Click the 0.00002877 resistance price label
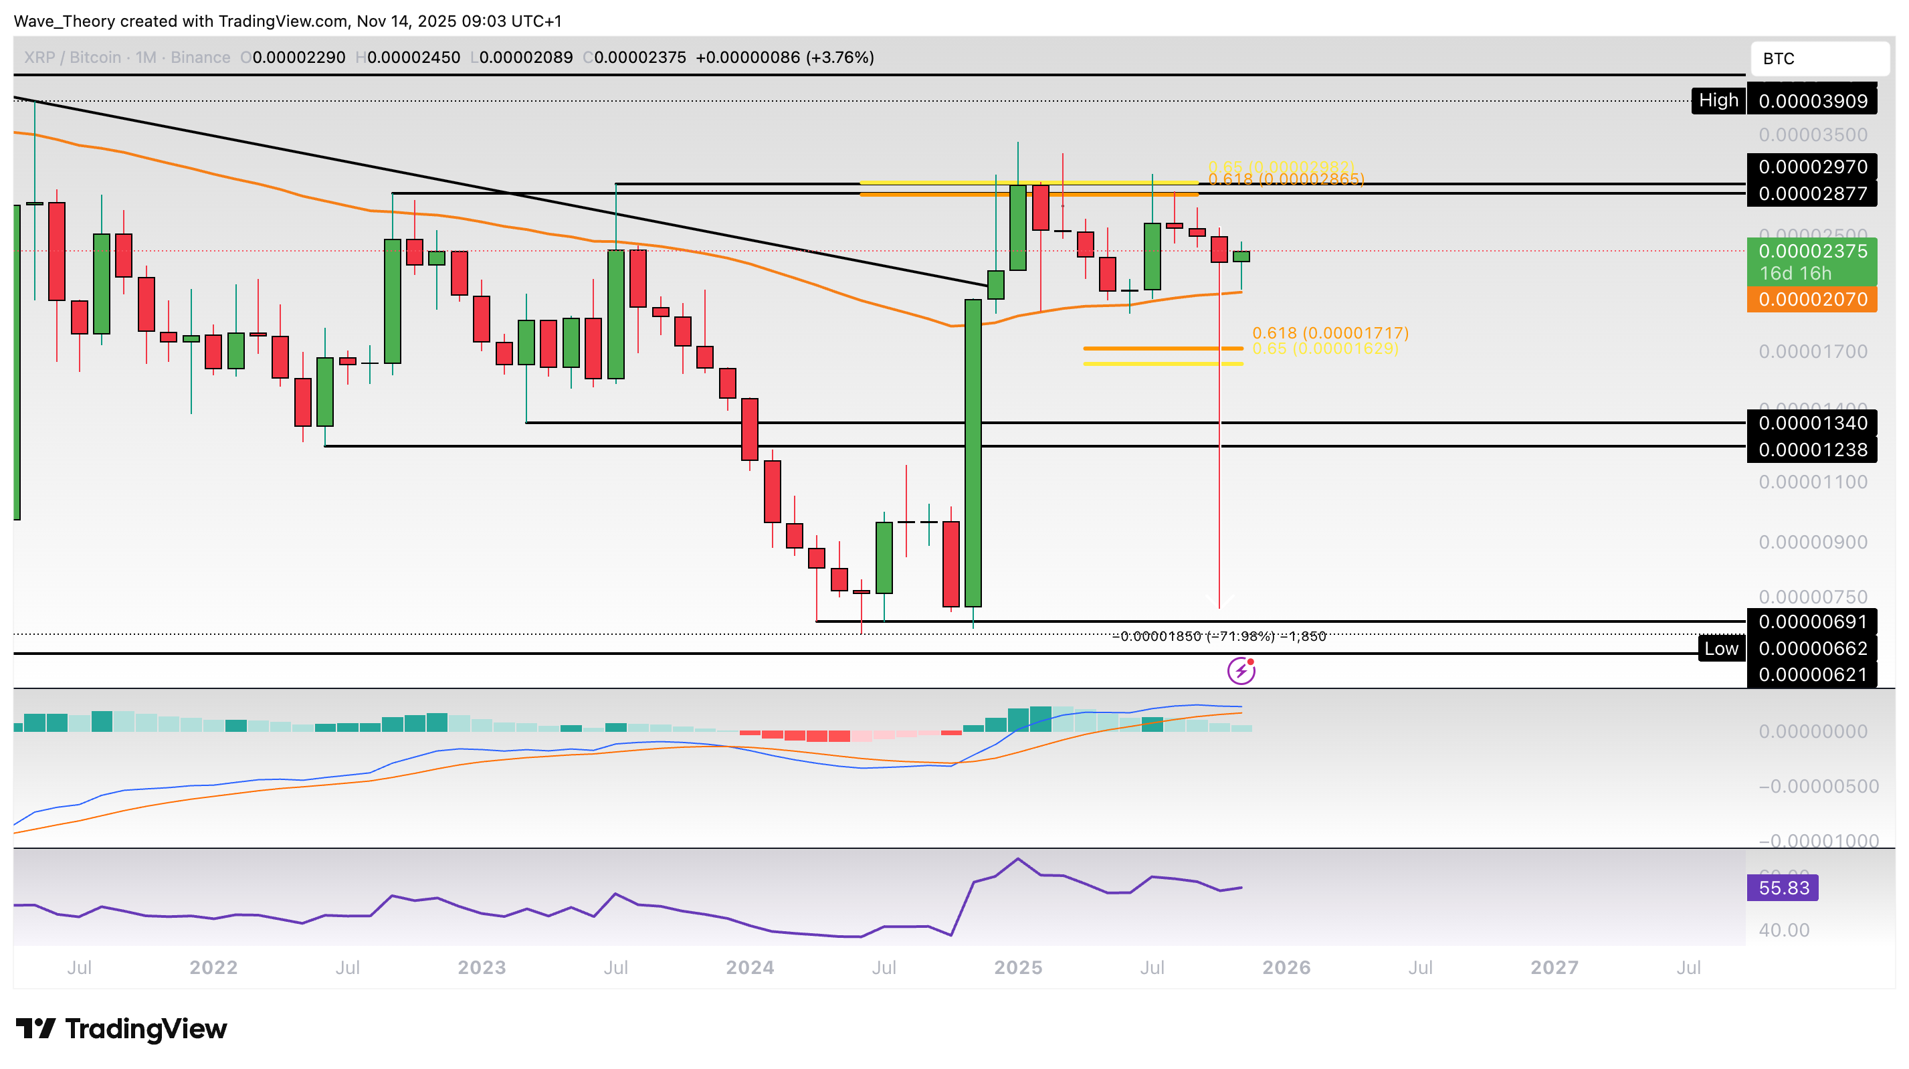Viewport: 1909px width, 1069px height. [1812, 193]
